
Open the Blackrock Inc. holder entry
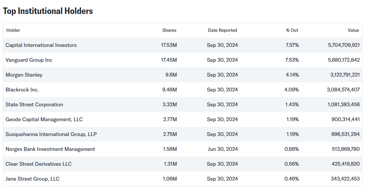click(22, 90)
